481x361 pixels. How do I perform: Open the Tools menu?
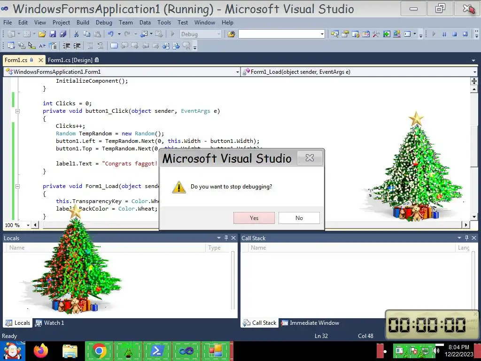pyautogui.click(x=164, y=23)
